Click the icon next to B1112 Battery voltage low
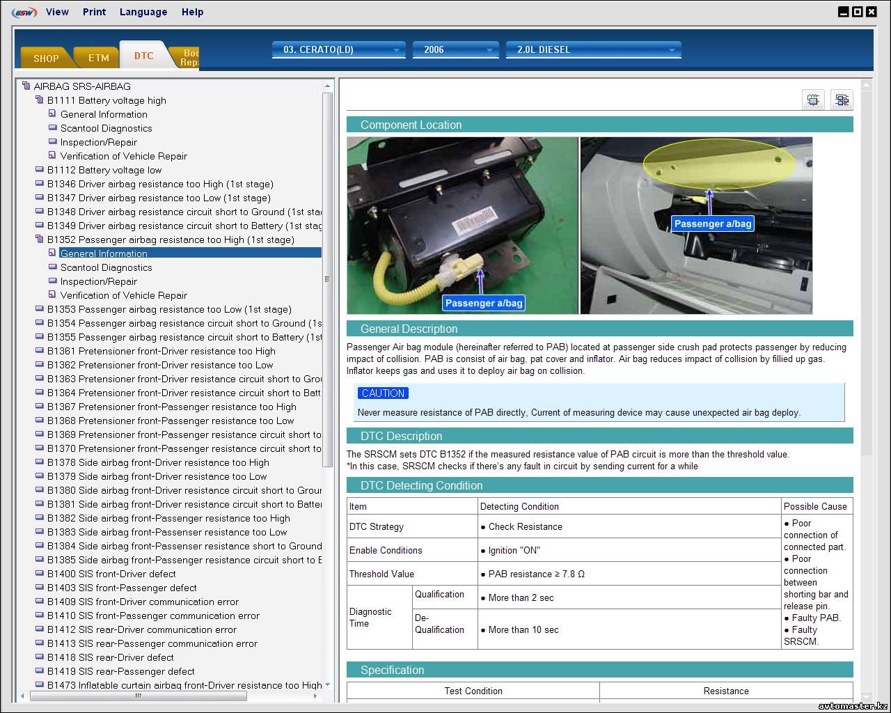 tap(40, 169)
